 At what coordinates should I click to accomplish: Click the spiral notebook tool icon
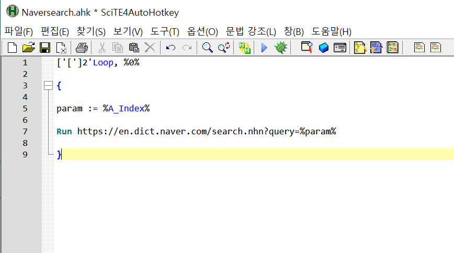pos(392,48)
